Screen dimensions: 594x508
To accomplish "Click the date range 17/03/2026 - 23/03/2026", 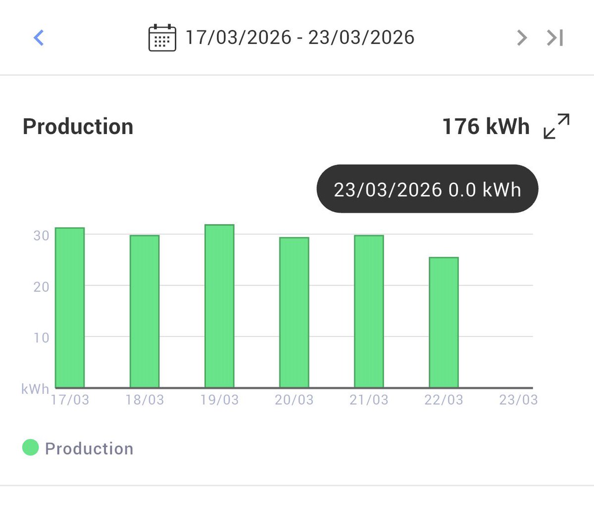I will point(299,38).
